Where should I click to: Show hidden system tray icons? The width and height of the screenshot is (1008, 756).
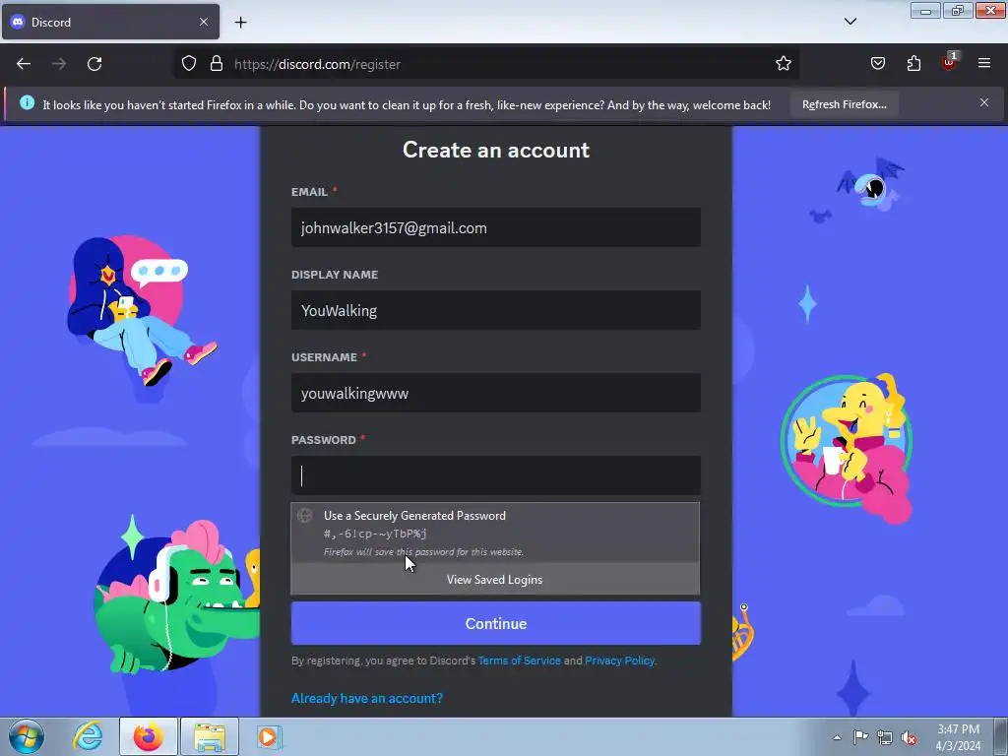(x=837, y=737)
